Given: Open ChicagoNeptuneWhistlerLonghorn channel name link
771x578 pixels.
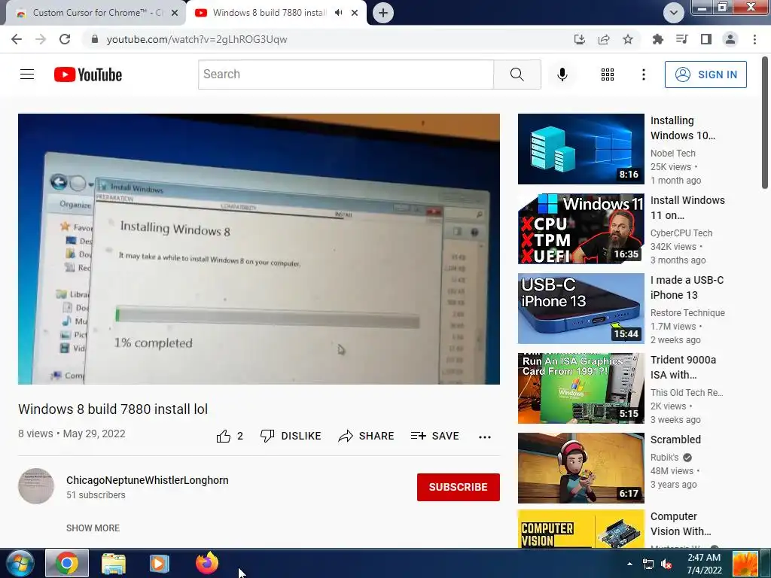Looking at the screenshot, I should coord(148,480).
